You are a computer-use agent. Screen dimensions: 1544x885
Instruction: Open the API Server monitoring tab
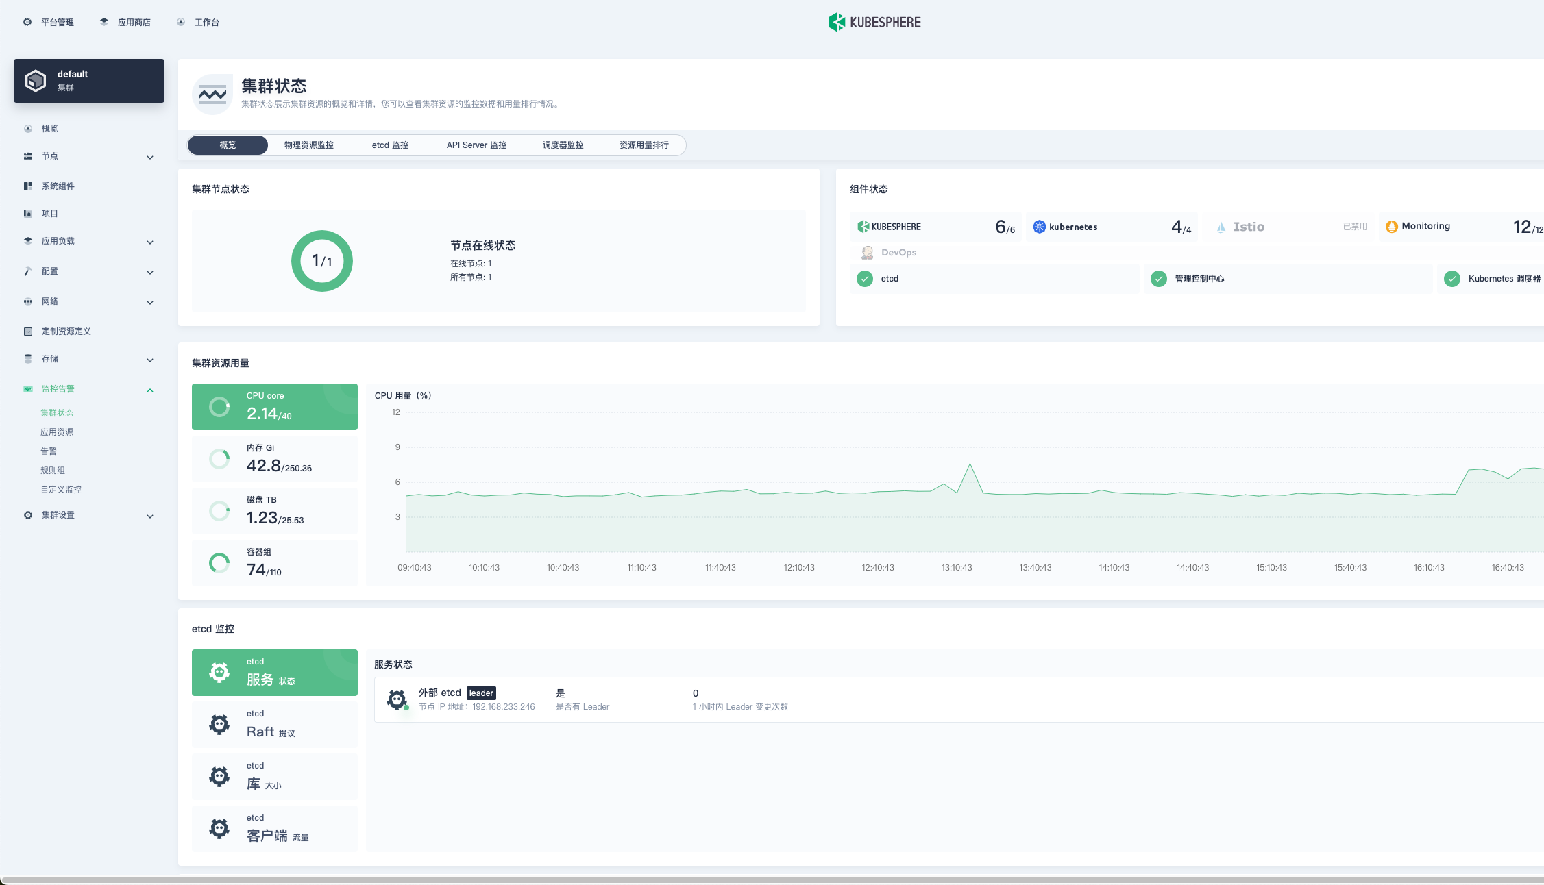click(476, 145)
